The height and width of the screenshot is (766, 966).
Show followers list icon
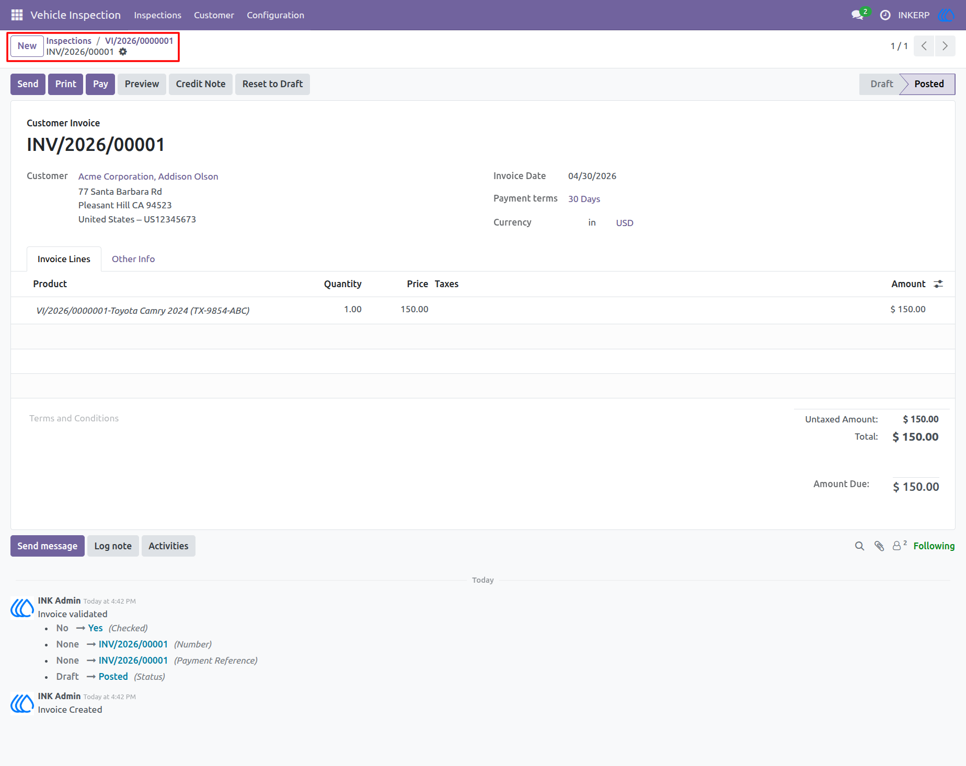899,546
